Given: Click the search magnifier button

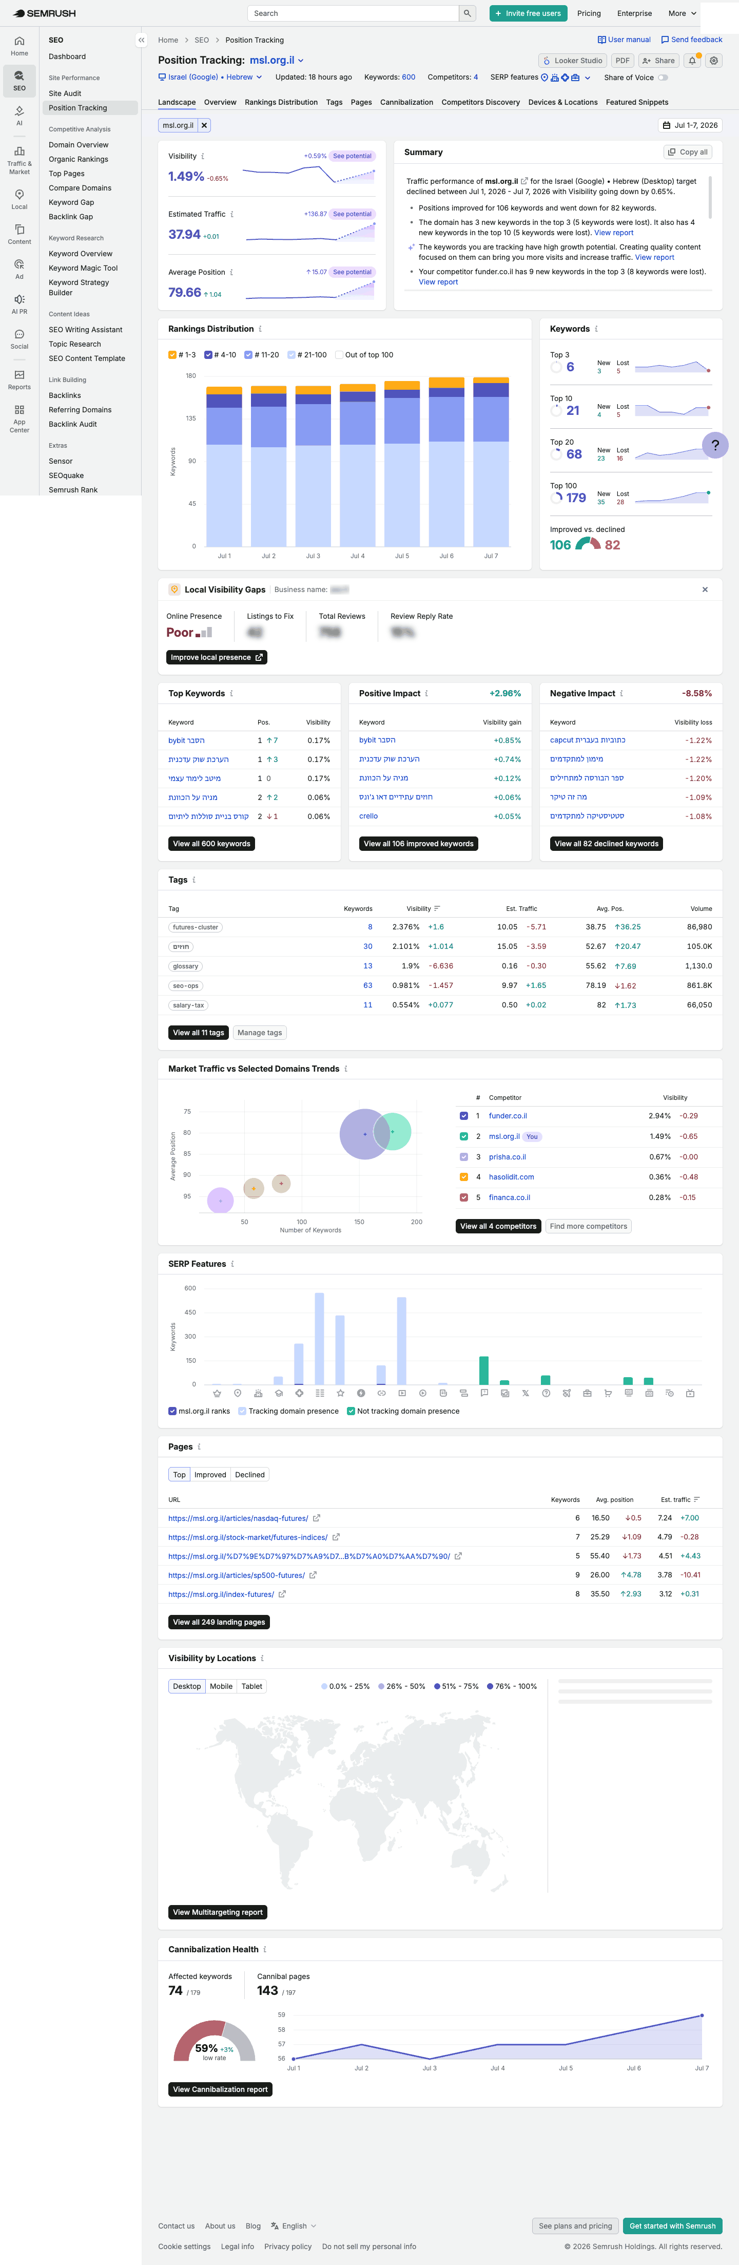Looking at the screenshot, I should click(x=468, y=13).
